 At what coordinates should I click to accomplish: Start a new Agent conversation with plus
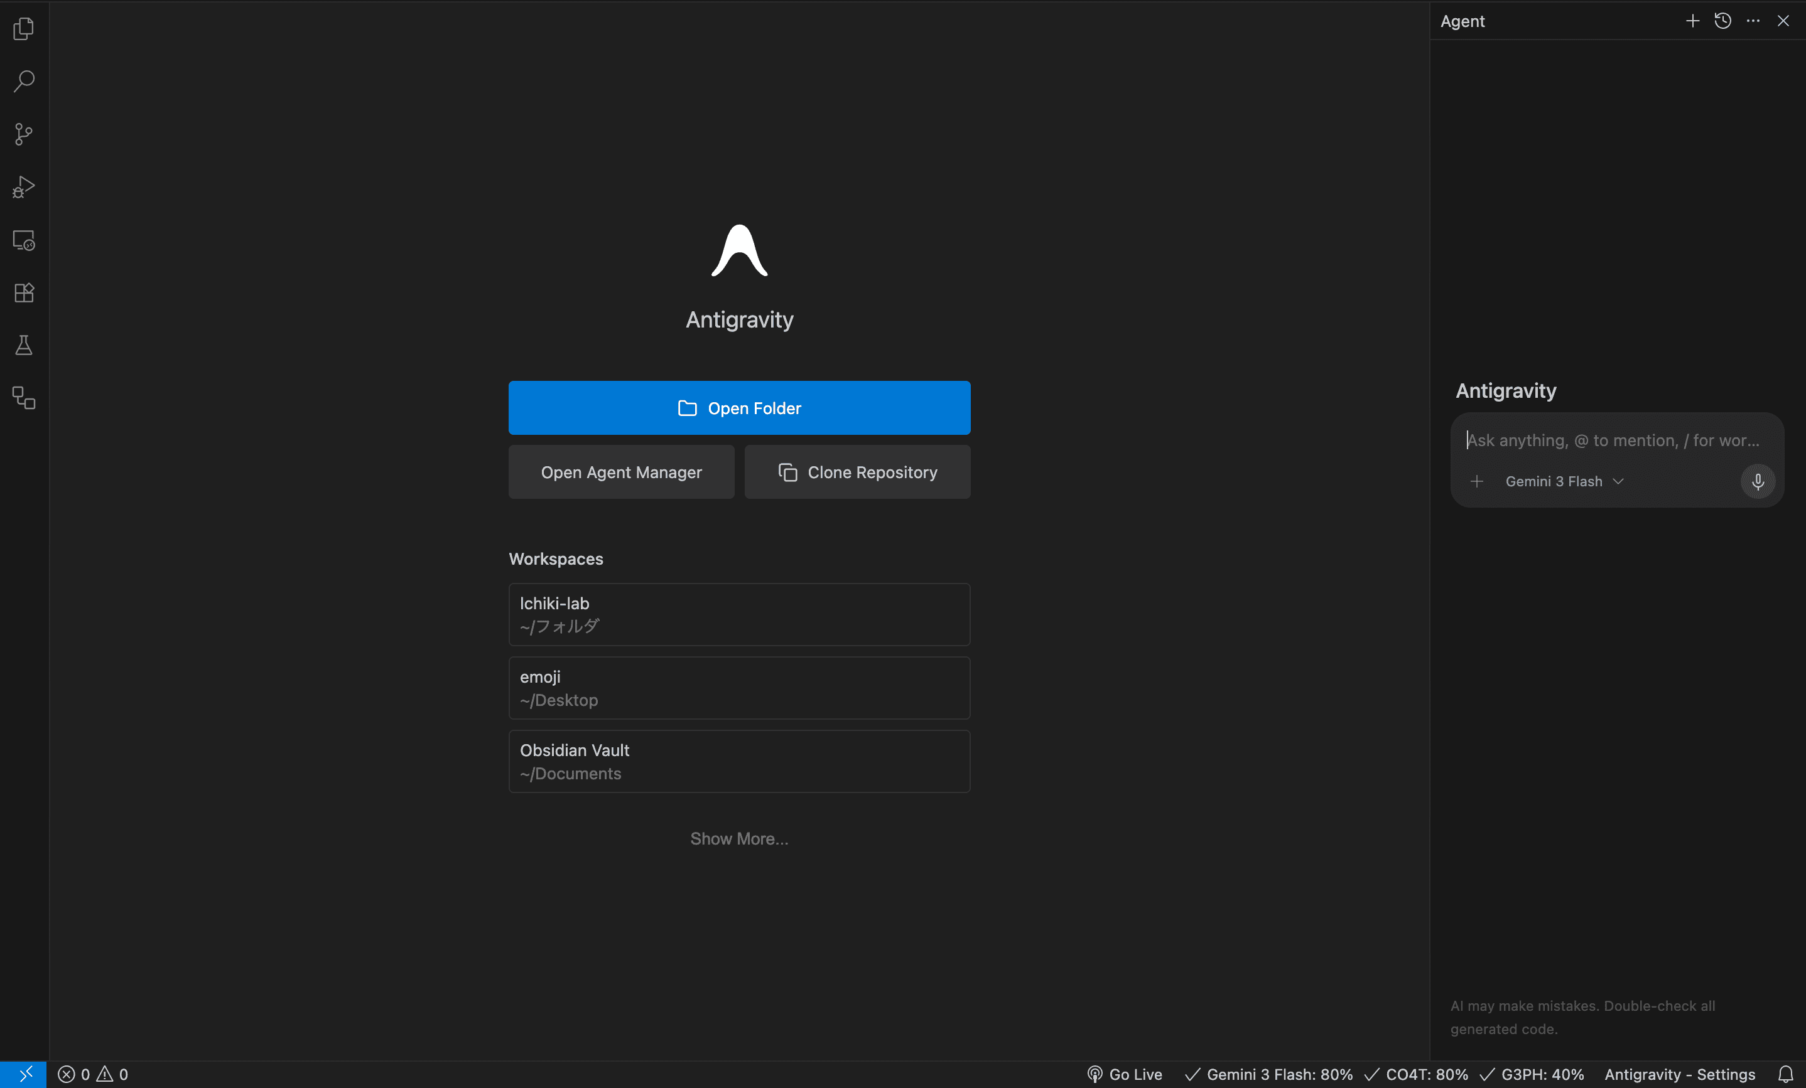coord(1692,21)
